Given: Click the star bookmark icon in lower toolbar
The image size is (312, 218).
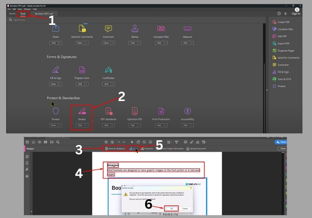Looking at the screenshot, I should coord(33,142).
